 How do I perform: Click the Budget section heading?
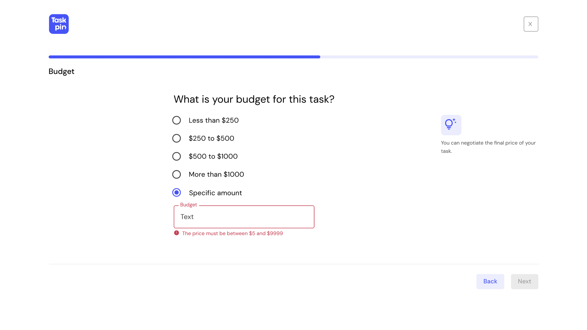coord(61,71)
